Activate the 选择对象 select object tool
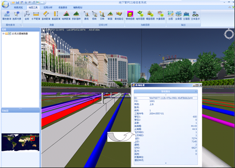Viewport: 235px width, 168px height. tap(17, 16)
